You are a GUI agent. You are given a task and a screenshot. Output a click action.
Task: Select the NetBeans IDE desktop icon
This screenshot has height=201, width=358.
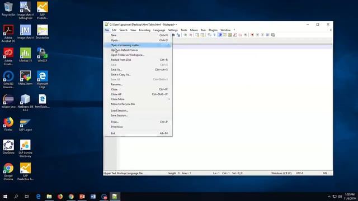coord(25,103)
